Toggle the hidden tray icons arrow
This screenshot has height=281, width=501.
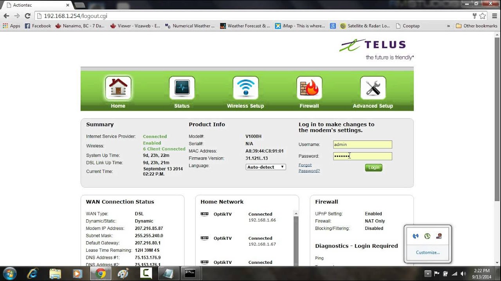[x=428, y=274]
